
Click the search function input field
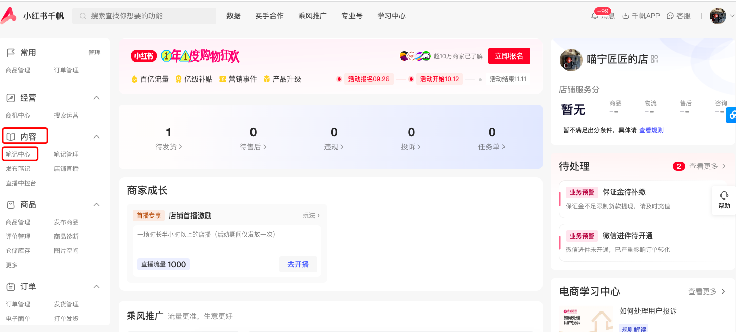pos(144,16)
